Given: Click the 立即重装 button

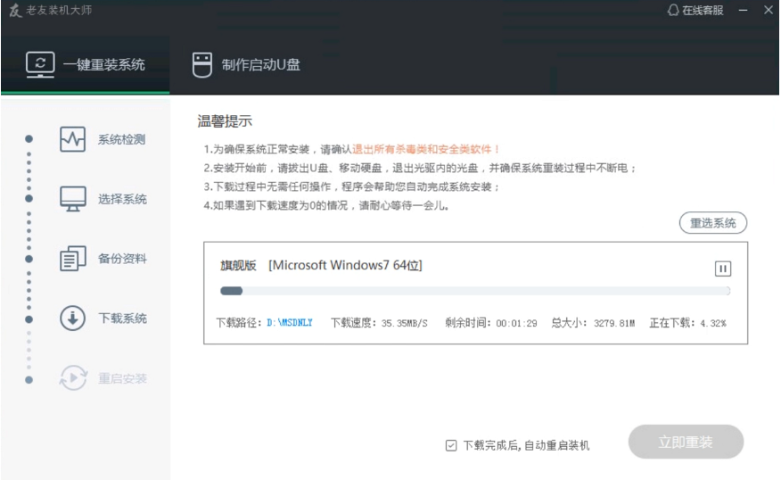Looking at the screenshot, I should [686, 442].
